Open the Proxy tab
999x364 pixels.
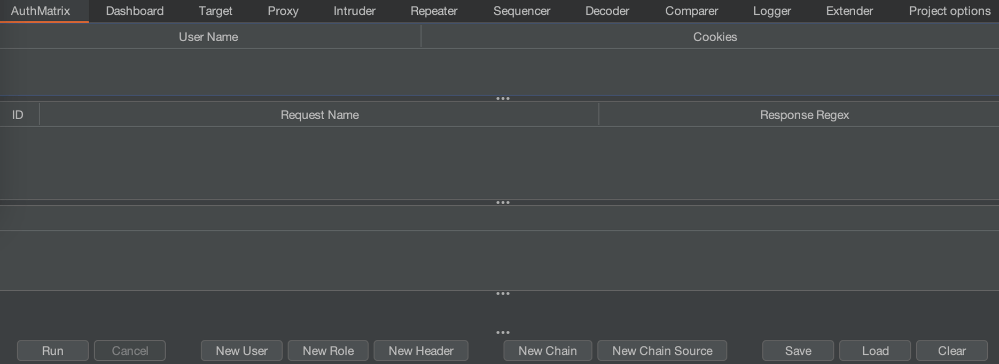[x=283, y=11]
